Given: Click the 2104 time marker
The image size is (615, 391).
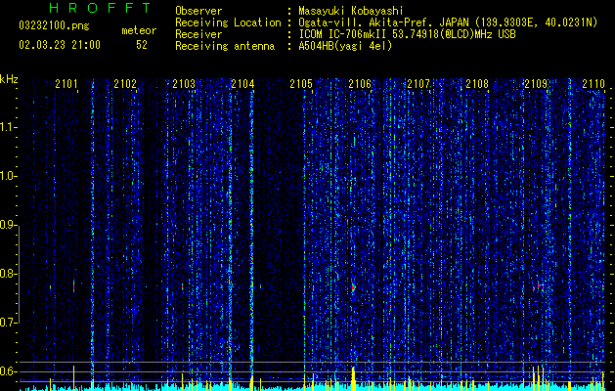Looking at the screenshot, I should coord(242,83).
